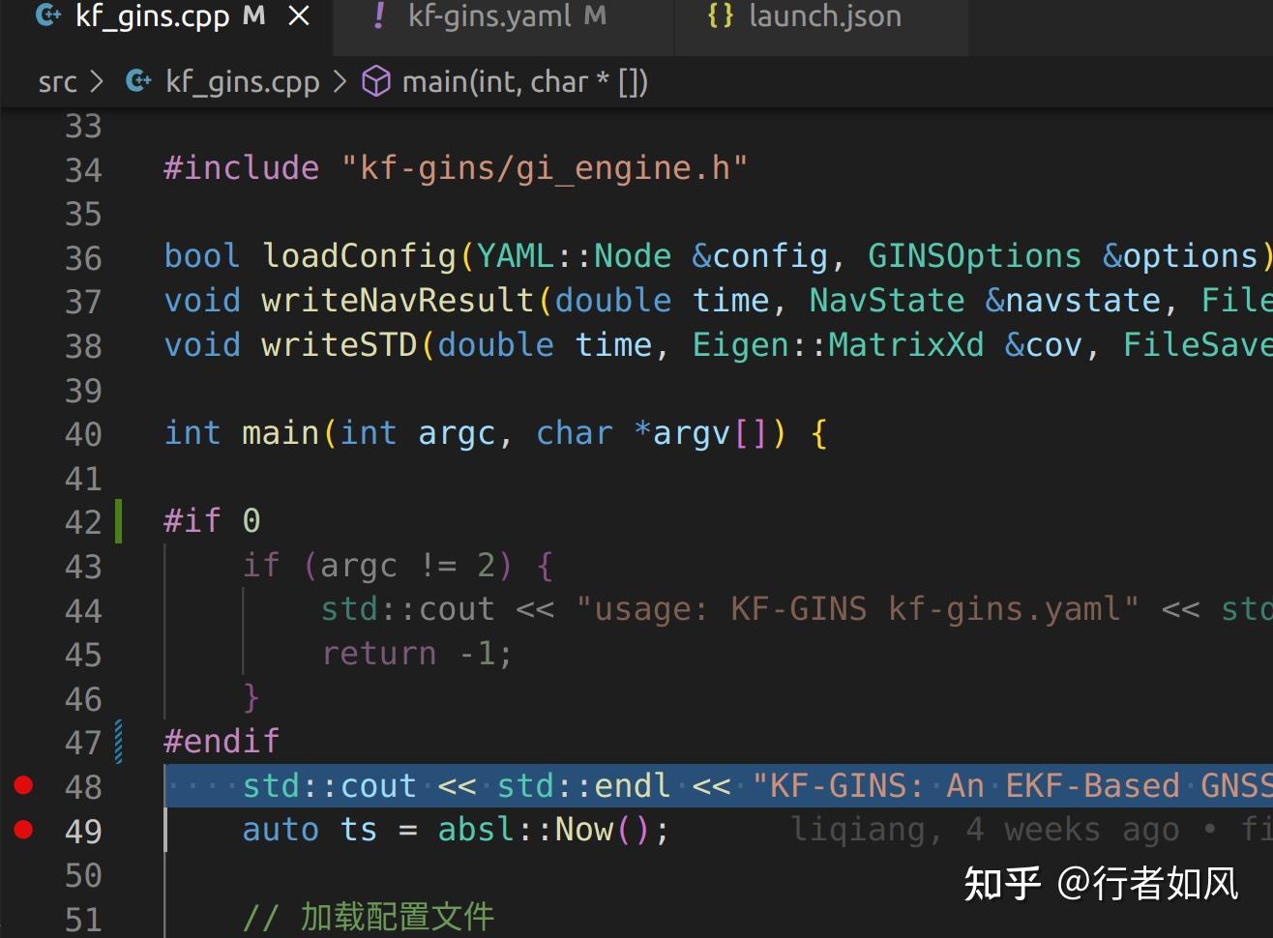
Task: Remove the breakpoint on line 49
Action: coord(23,830)
